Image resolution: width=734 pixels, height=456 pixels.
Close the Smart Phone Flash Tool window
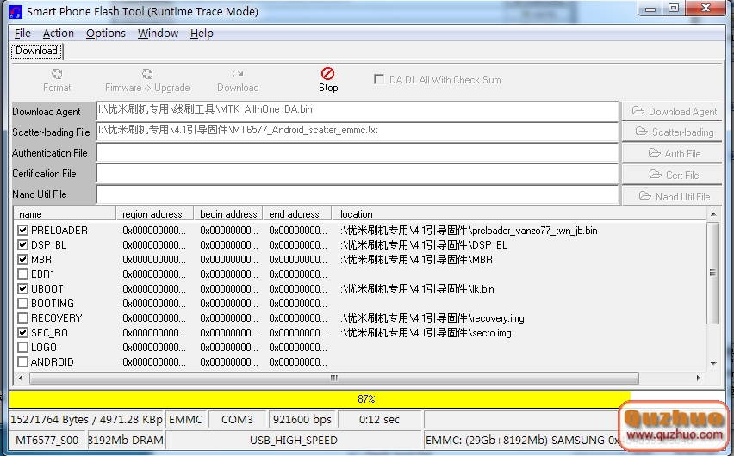(706, 8)
